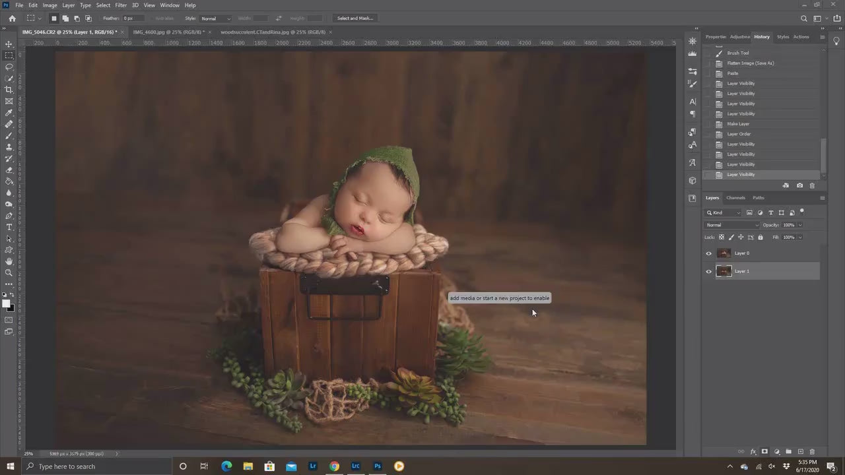845x475 pixels.
Task: Select the Type tool
Action: (x=9, y=226)
